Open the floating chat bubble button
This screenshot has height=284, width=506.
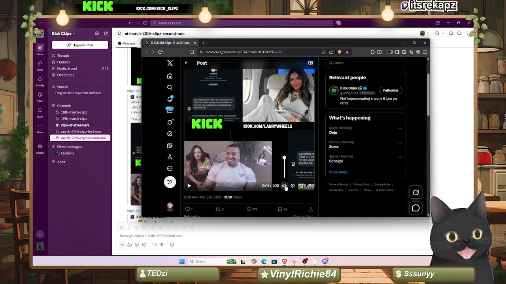click(415, 208)
